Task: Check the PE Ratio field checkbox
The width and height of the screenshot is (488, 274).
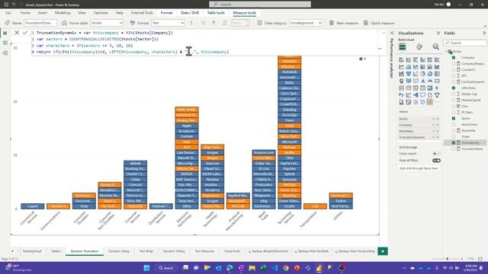Action: 454,112
